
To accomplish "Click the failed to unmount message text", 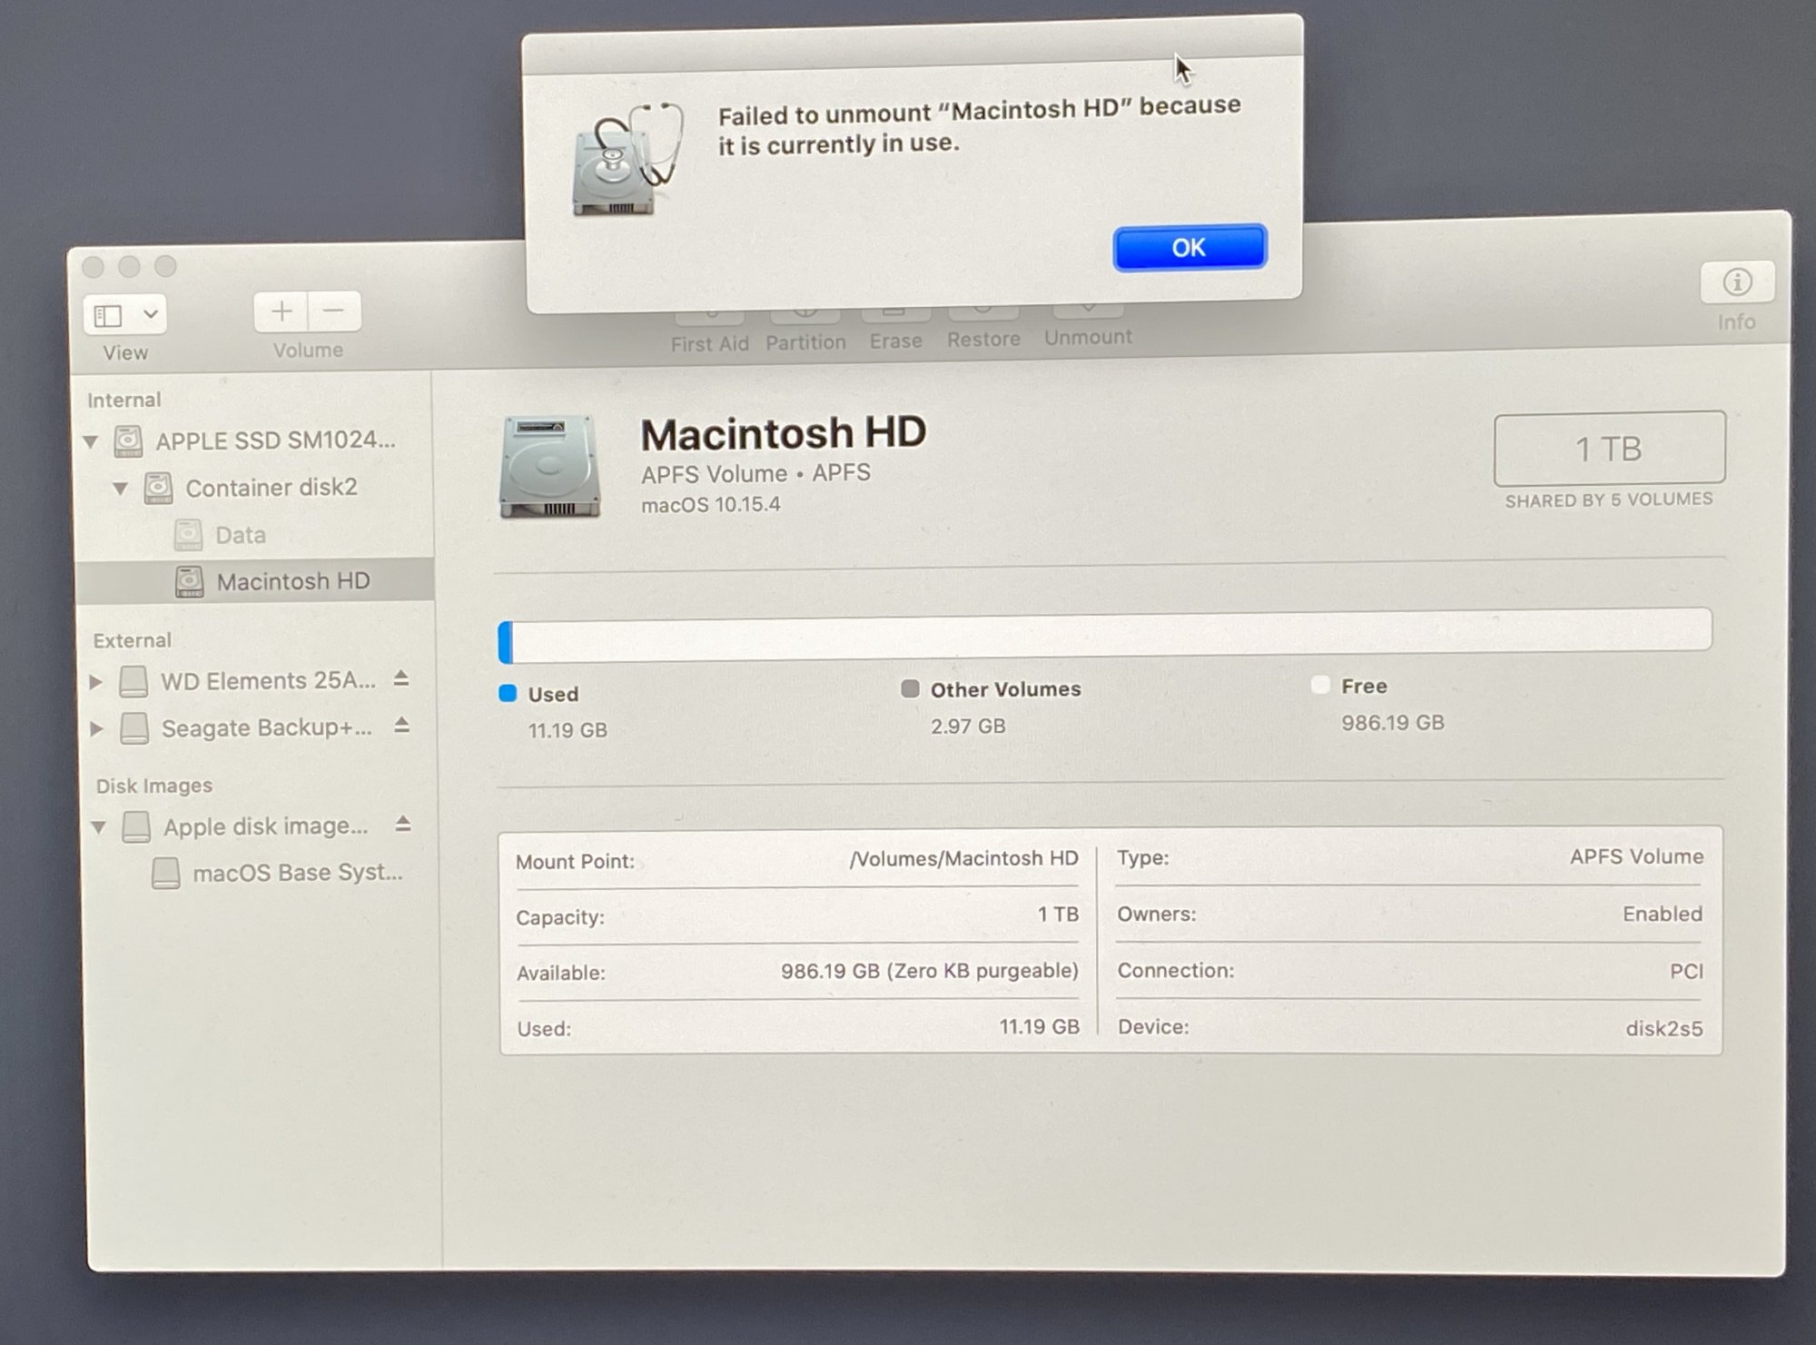I will point(979,125).
